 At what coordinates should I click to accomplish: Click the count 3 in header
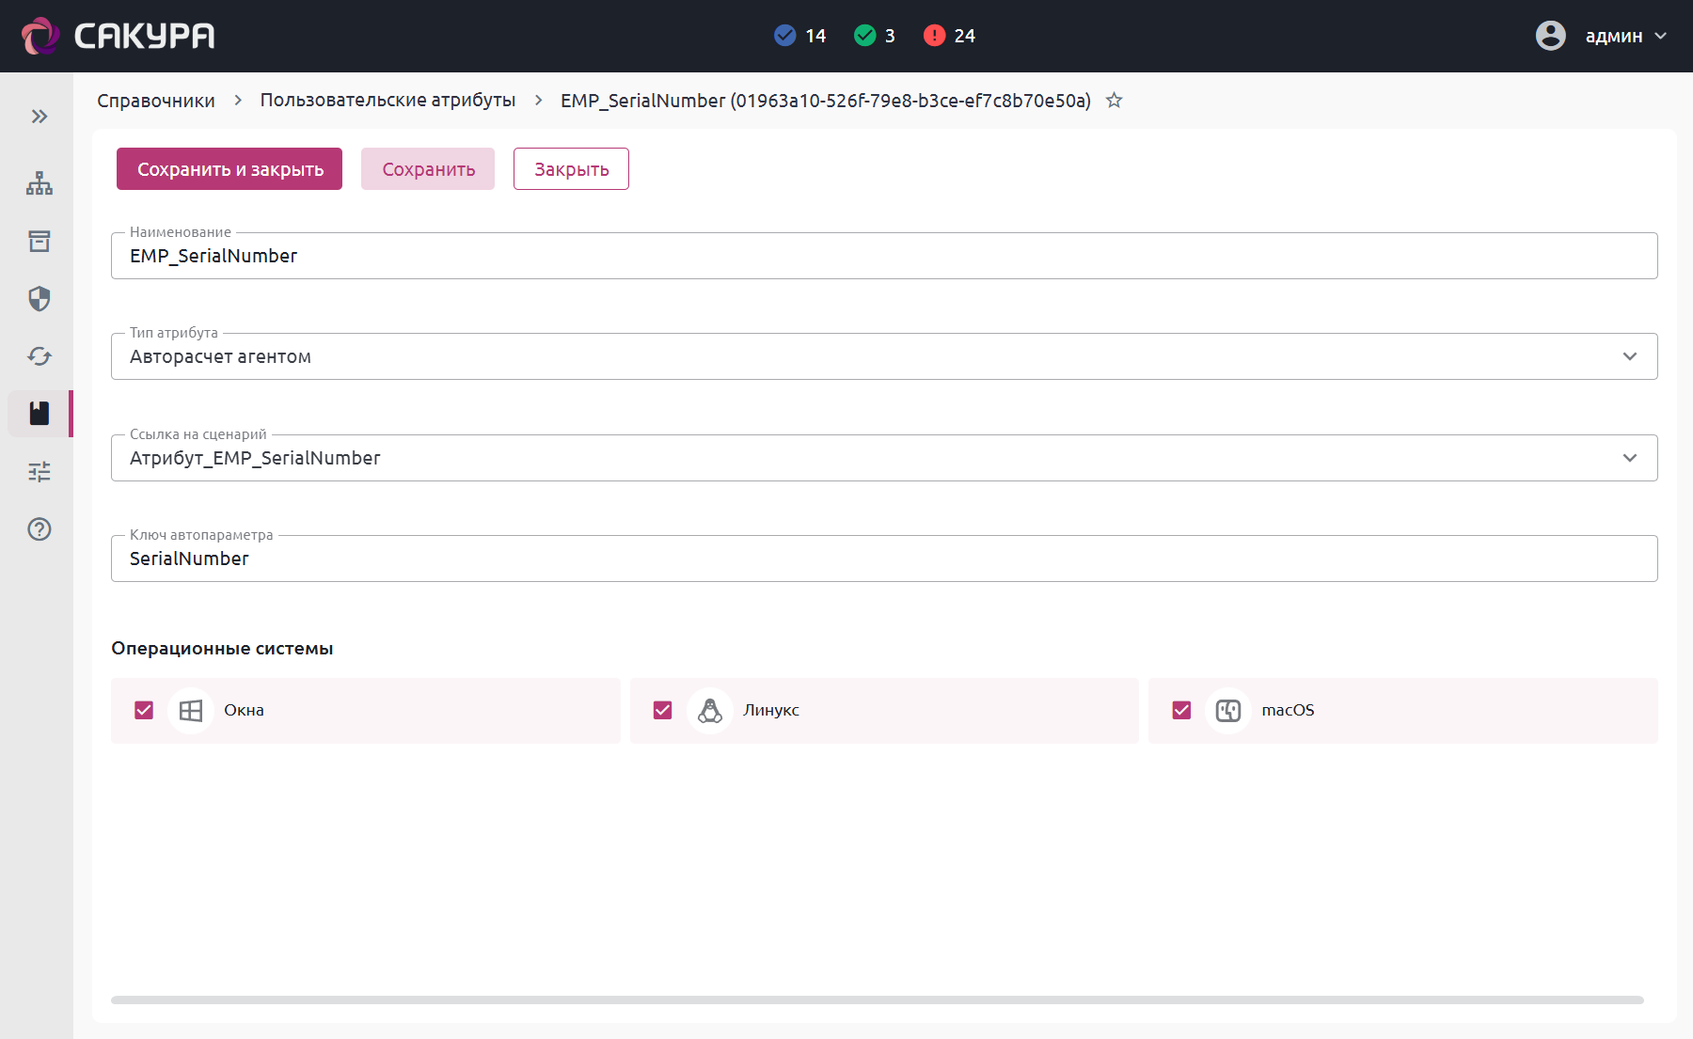coord(890,36)
